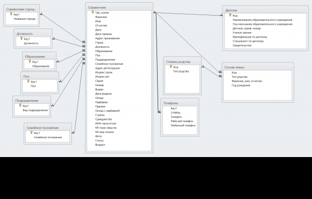The height and width of the screenshot is (199, 312).
Task: Select the Справочник table title bar
Action: click(x=119, y=8)
